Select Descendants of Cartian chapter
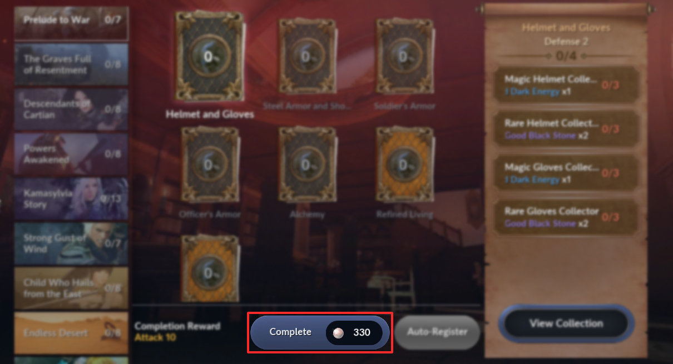673x364 pixels. 71,109
